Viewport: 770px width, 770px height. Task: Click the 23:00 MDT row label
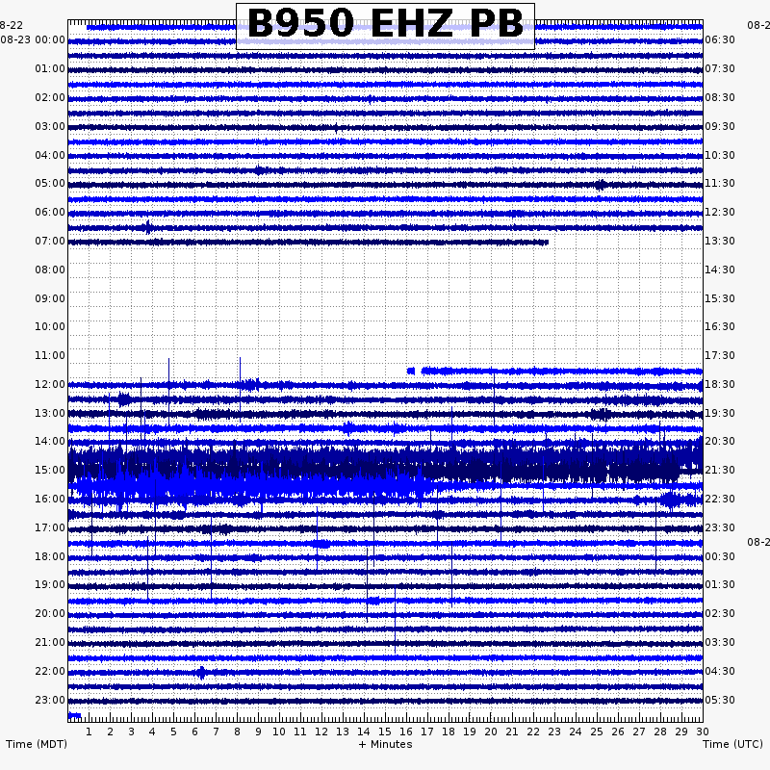[x=50, y=701]
